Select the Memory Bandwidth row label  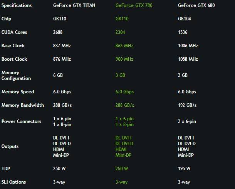point(23,105)
